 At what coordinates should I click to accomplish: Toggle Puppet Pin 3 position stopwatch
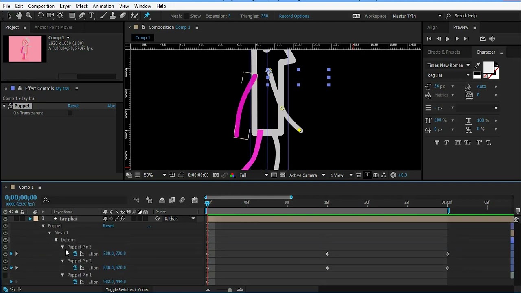pyautogui.click(x=75, y=254)
